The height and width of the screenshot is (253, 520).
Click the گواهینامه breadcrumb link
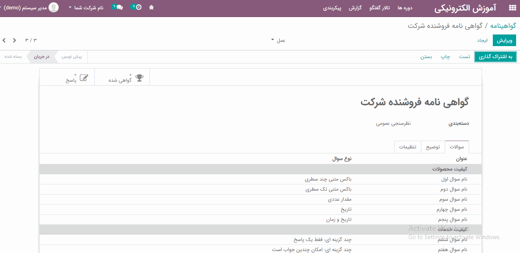(503, 26)
